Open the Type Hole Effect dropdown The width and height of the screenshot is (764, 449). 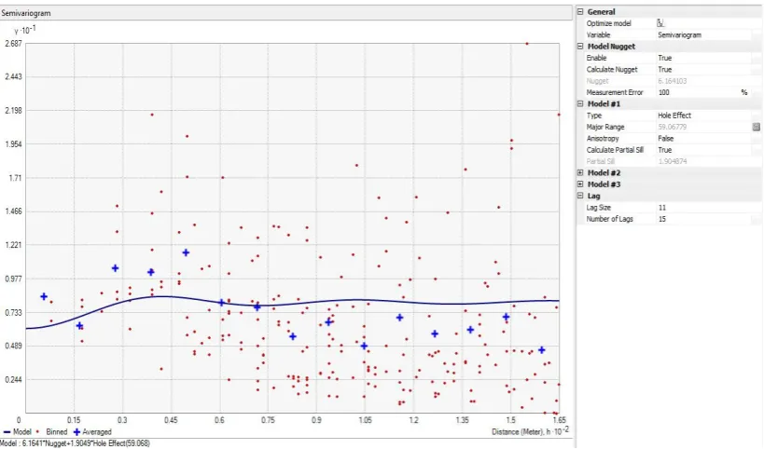674,116
